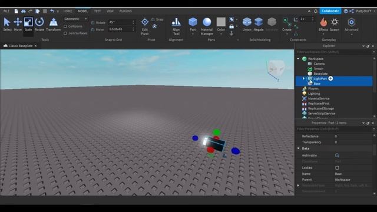Toggle the Anchor icon in Parts

click(x=232, y=34)
